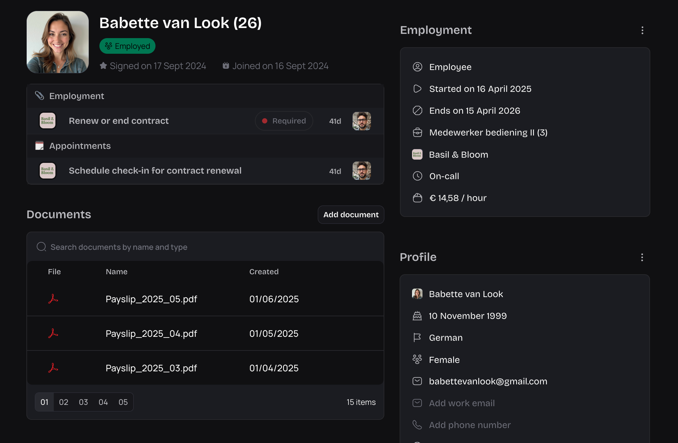Click the PDF icon for Payslip_2025_05.pdf
This screenshot has height=443, width=678.
pyautogui.click(x=53, y=299)
